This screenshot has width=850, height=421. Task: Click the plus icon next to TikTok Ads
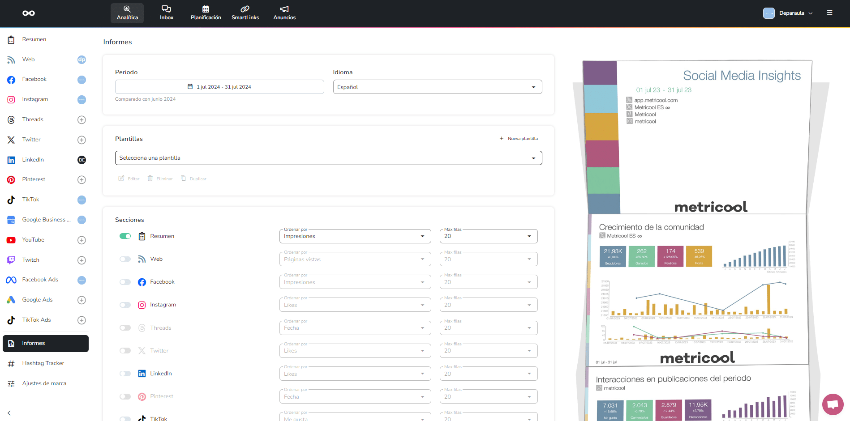pos(82,320)
